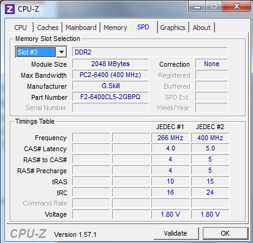This screenshot has height=243, width=253.
Task: Click the Part Number label
Action: pos(49,97)
